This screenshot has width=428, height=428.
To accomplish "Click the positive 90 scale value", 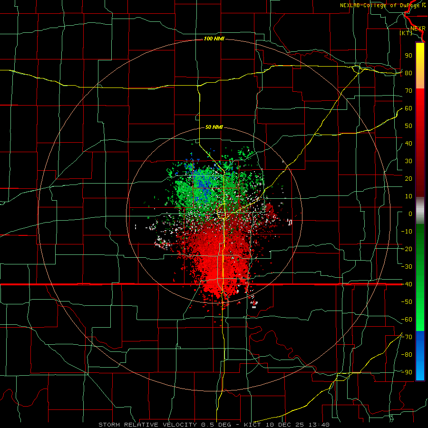I will coord(409,56).
